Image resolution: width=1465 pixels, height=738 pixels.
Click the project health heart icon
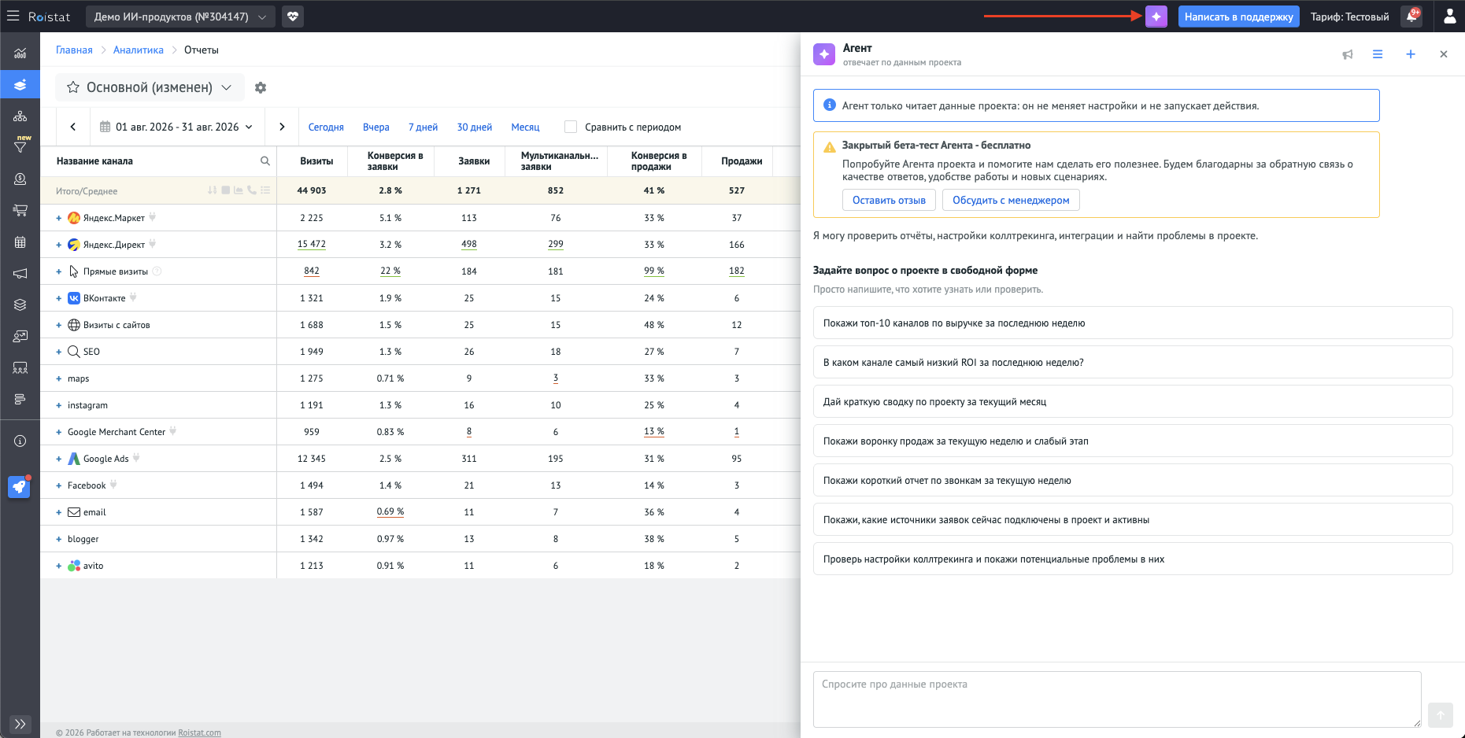click(x=293, y=17)
